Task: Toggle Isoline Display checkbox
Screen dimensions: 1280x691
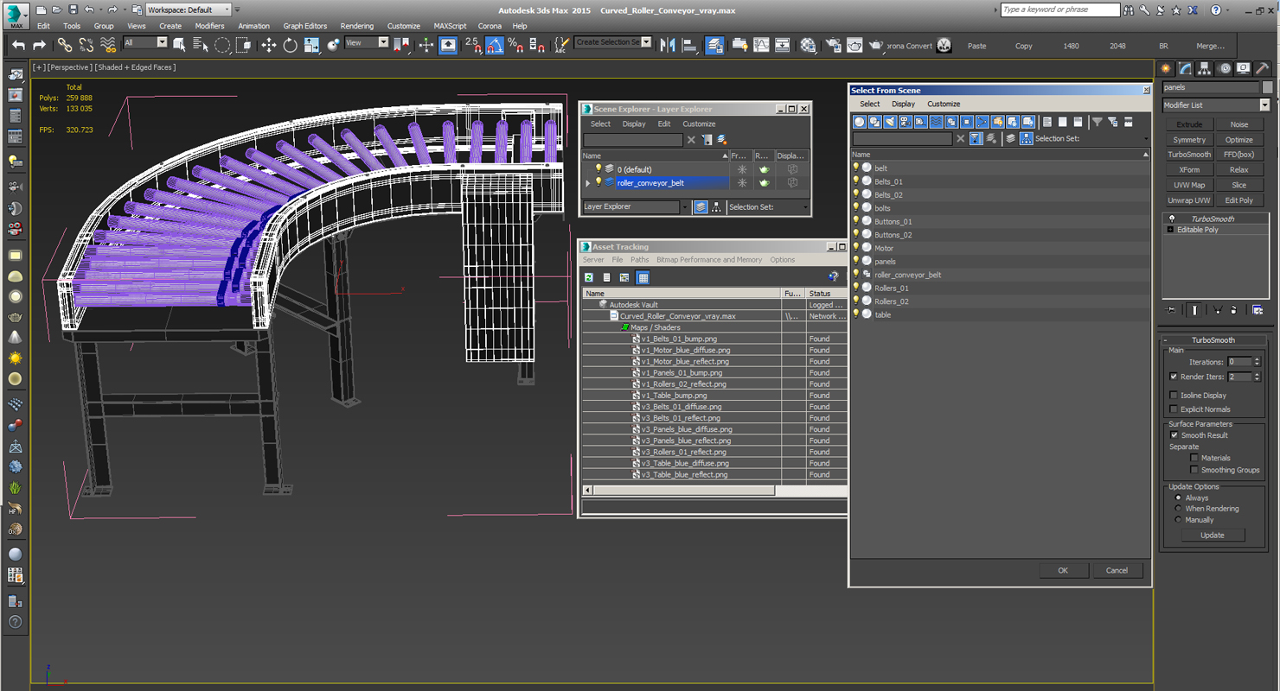Action: 1174,395
